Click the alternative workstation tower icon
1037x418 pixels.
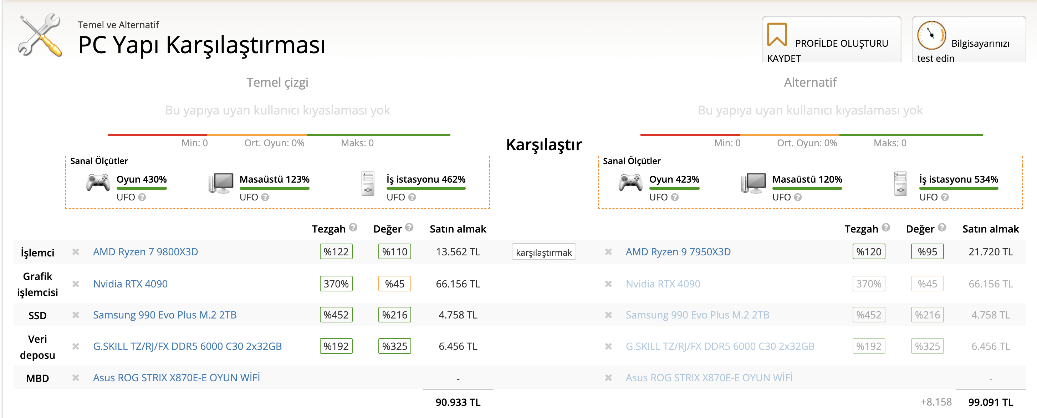pos(900,184)
